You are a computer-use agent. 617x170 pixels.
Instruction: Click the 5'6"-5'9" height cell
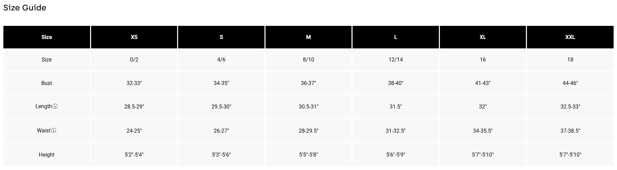pos(396,155)
